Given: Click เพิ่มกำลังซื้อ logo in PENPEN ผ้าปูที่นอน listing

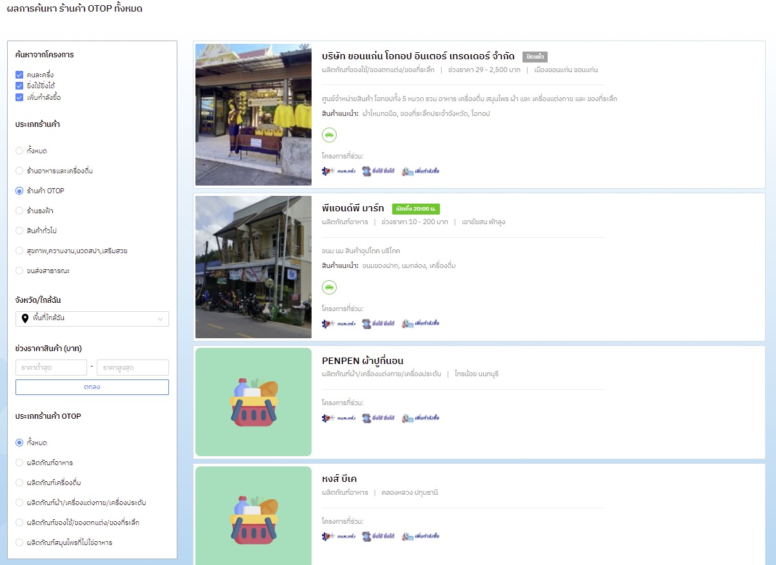Looking at the screenshot, I should click(x=420, y=418).
